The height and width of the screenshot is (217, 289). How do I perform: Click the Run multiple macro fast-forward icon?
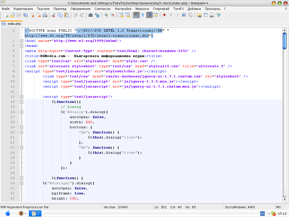click(184, 15)
